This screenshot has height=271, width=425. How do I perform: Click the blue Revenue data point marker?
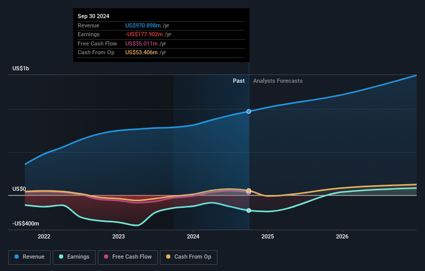[x=248, y=112]
